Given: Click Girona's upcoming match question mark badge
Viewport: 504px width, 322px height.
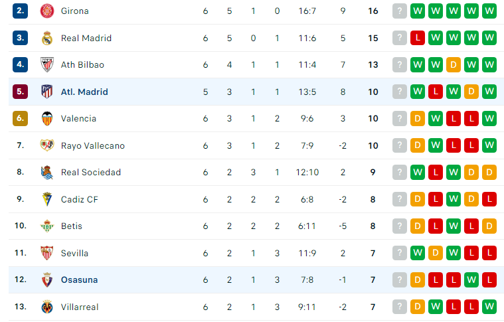Looking at the screenshot, I should coord(400,11).
